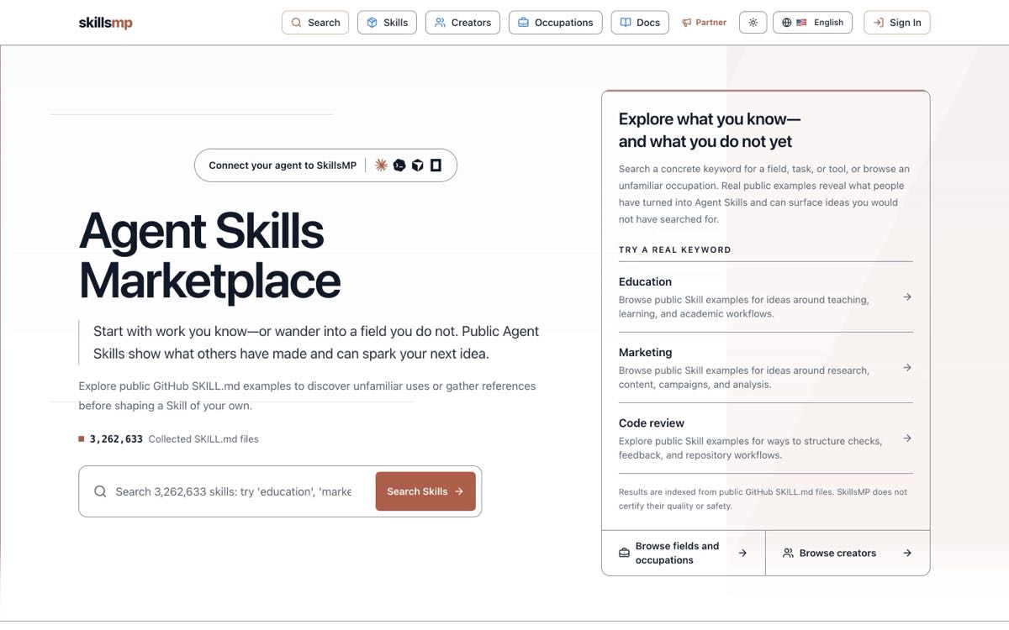Image resolution: width=1009 pixels, height=630 pixels.
Task: Toggle the light/dark theme sun icon
Action: pos(753,23)
